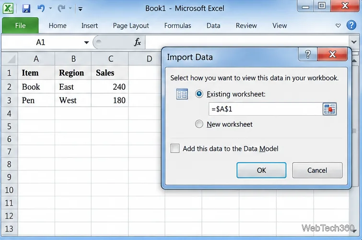Click the cell reference field showing =$A$1
This screenshot has width=362, height=240.
266,109
